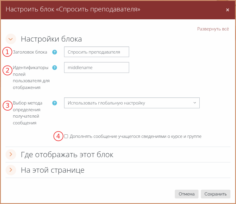
Task: Expand Где отображать этот блок chevron
Action: (x=11, y=154)
